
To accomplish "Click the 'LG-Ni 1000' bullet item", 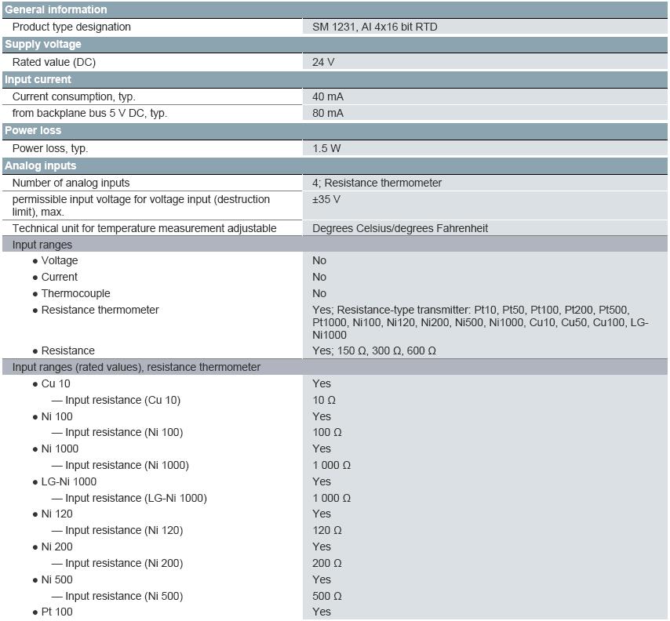I will tap(64, 481).
